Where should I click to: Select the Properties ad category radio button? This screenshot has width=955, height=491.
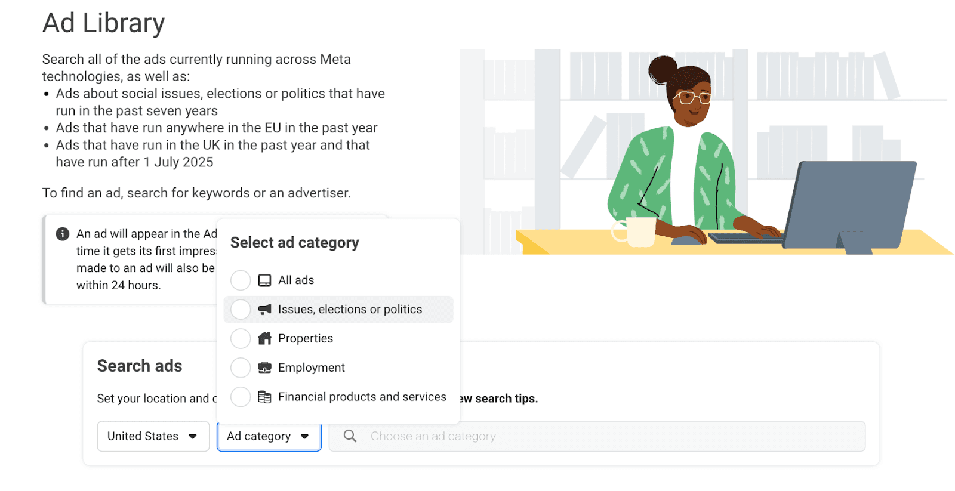tap(241, 338)
